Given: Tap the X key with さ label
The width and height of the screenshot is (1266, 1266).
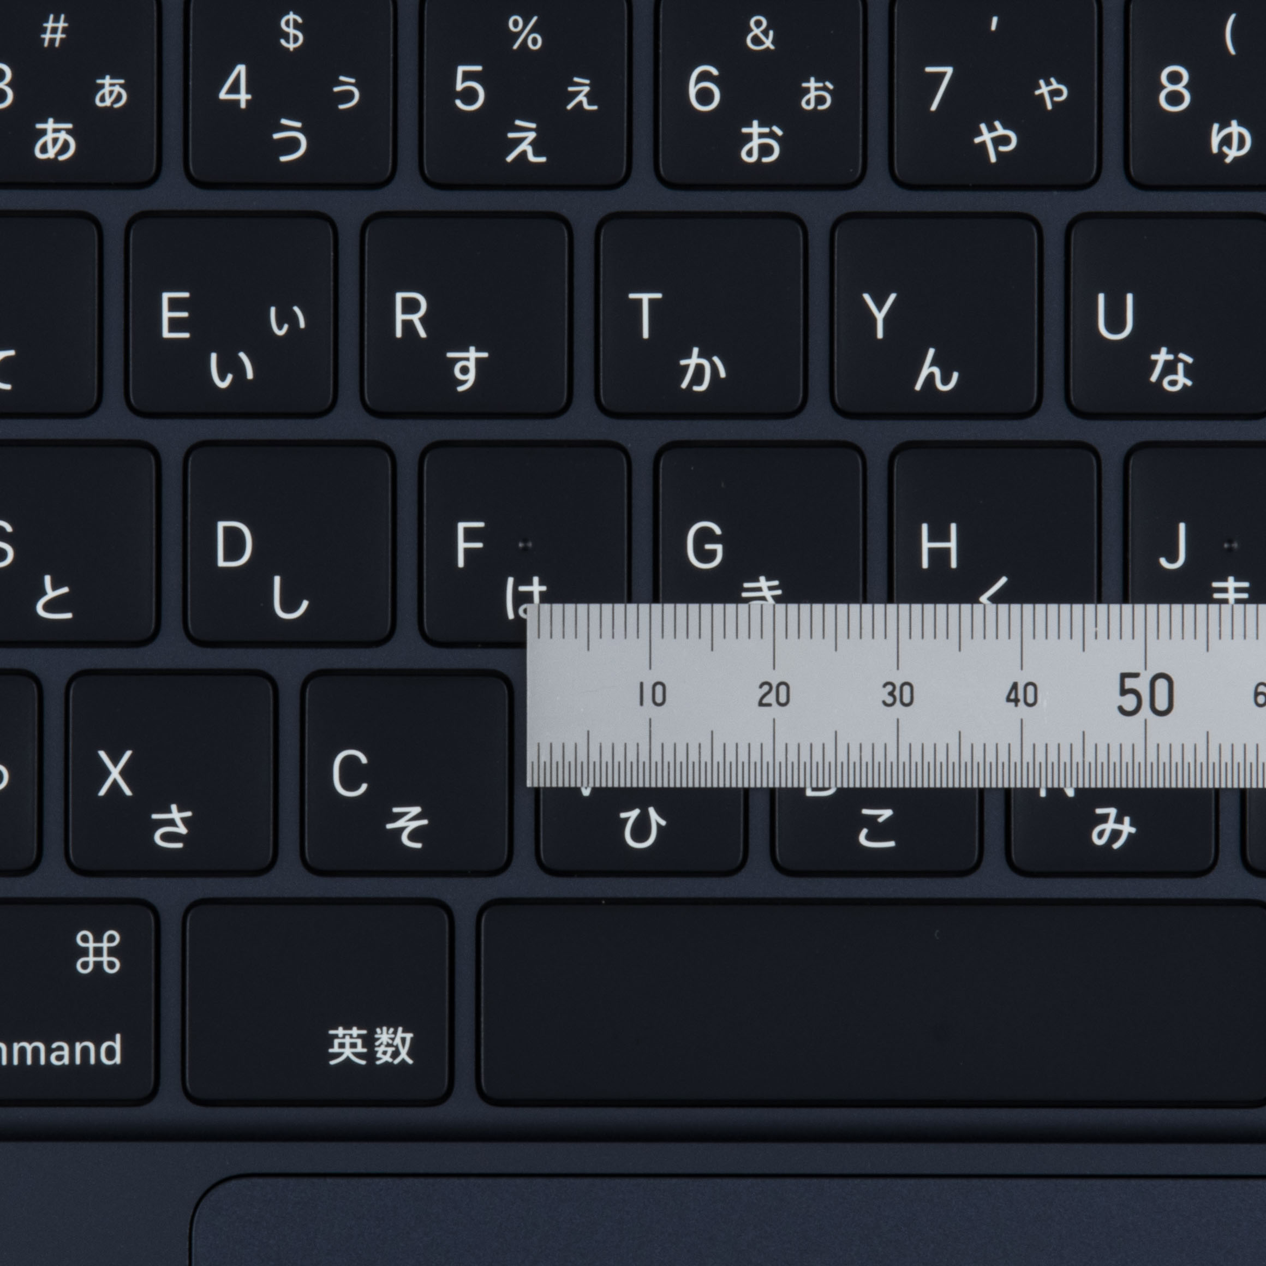Looking at the screenshot, I should point(172,773).
